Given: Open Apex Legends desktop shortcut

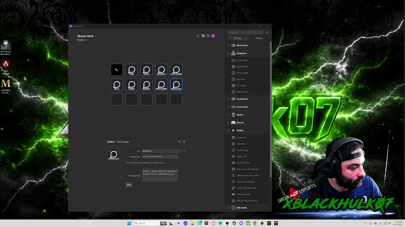Looking at the screenshot, I should click(6, 67).
